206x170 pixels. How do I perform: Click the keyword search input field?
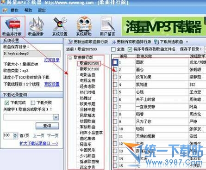[x=29, y=117]
